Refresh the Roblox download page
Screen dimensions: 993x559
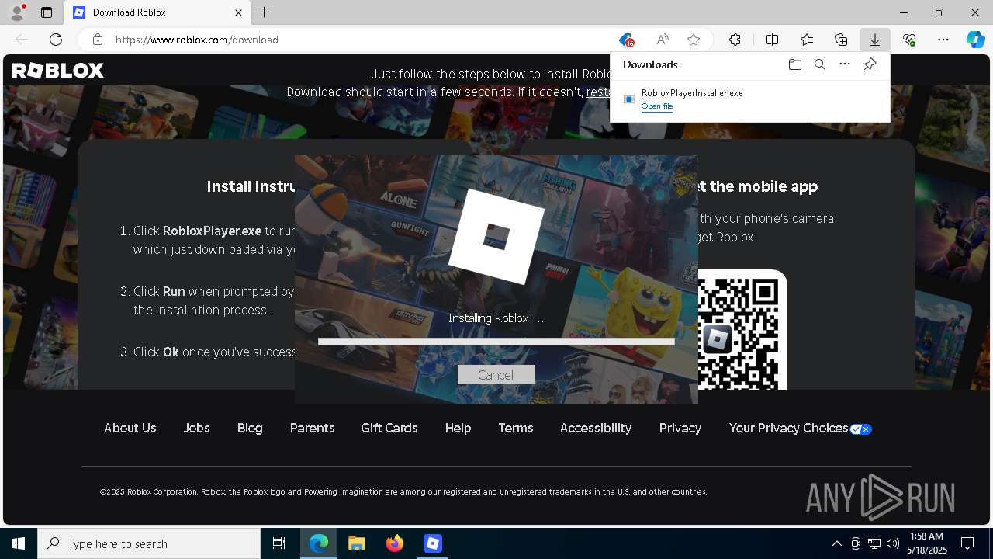point(56,40)
